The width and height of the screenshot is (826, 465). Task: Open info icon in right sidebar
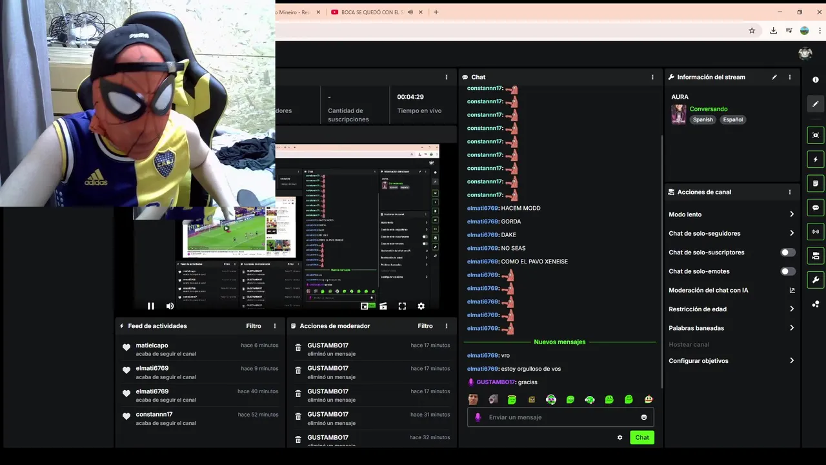(x=816, y=79)
